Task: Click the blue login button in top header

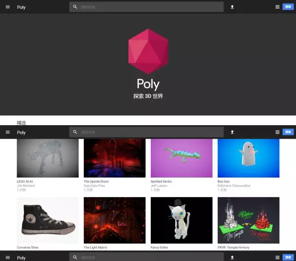Action: (288, 7)
